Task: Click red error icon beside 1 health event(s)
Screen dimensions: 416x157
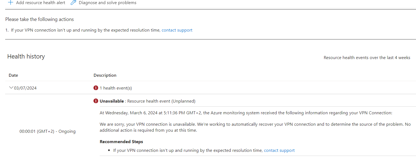Action: (96, 88)
